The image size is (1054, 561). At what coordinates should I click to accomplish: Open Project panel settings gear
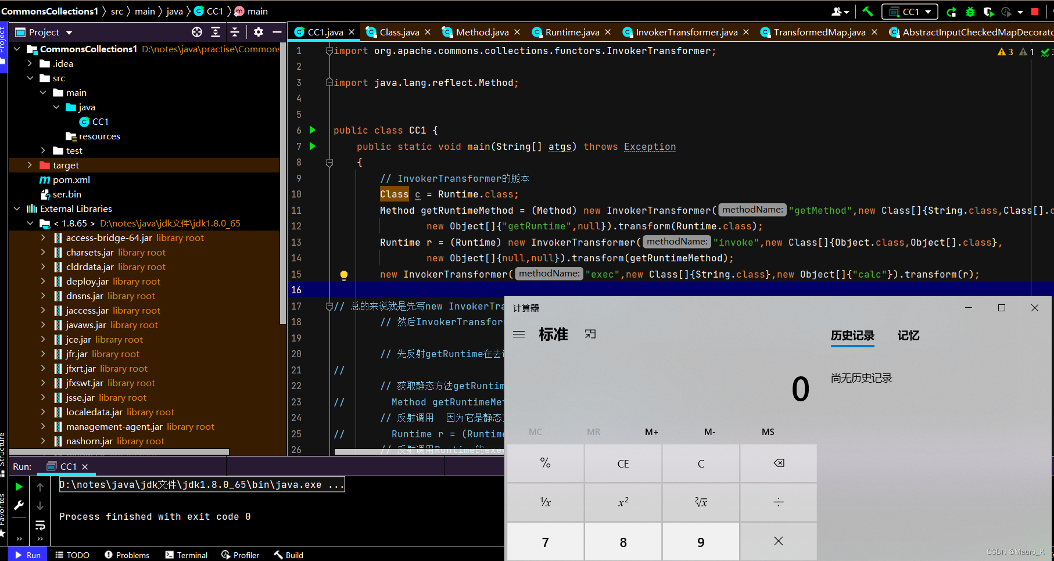click(259, 32)
